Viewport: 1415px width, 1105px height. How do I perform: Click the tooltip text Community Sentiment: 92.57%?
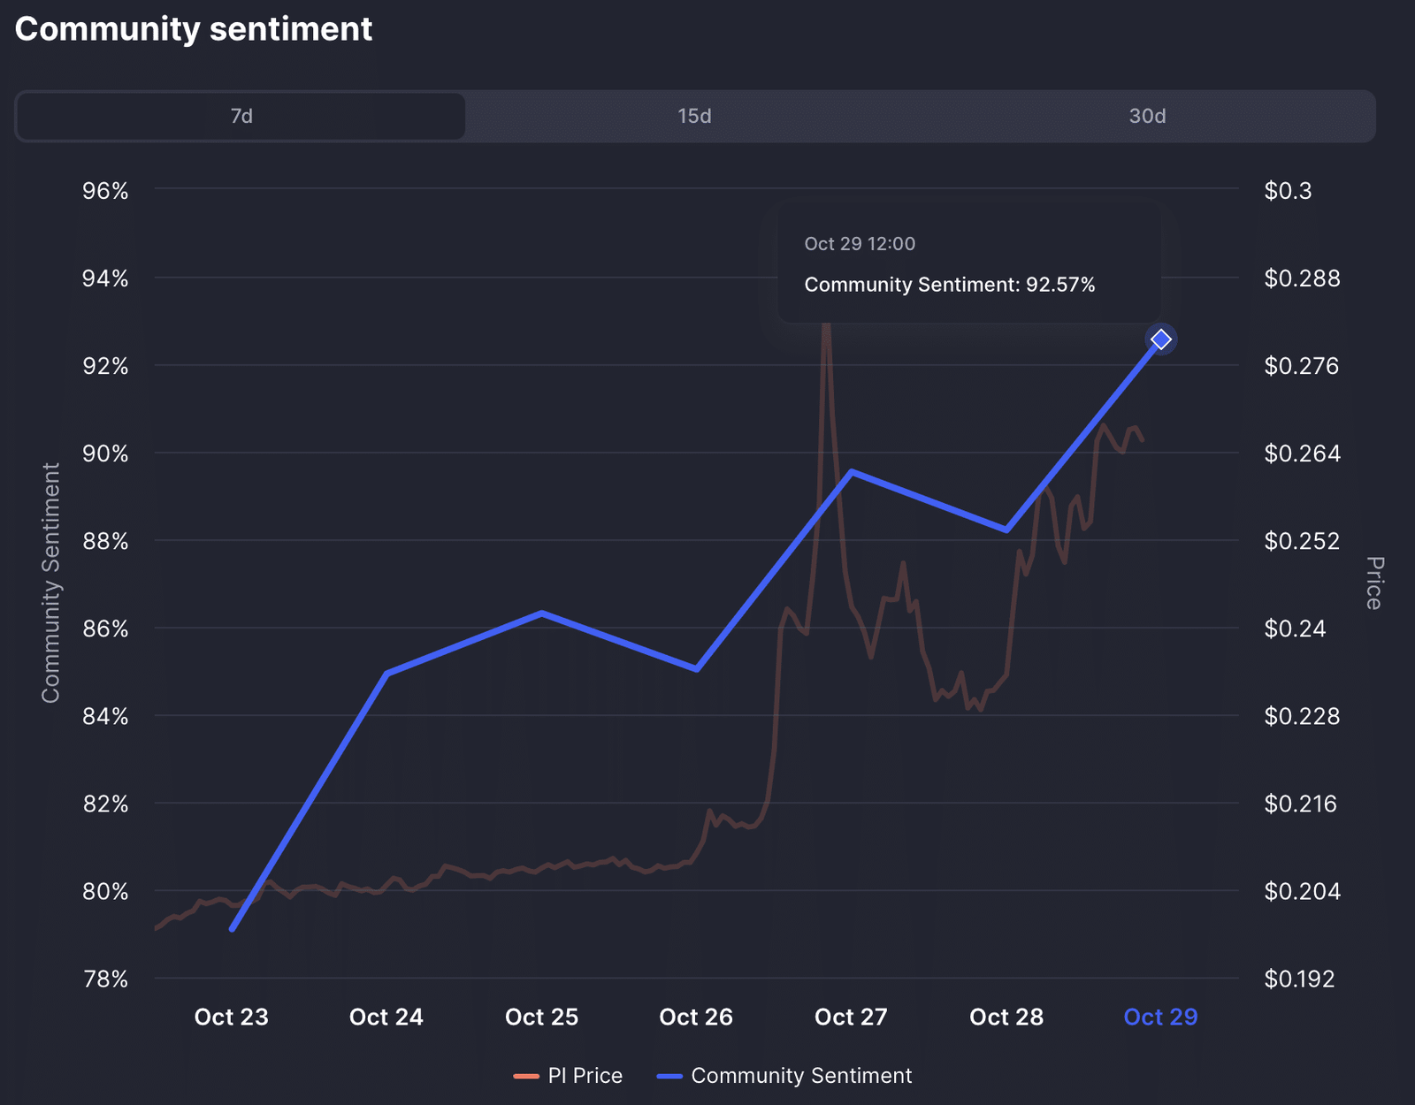950,285
